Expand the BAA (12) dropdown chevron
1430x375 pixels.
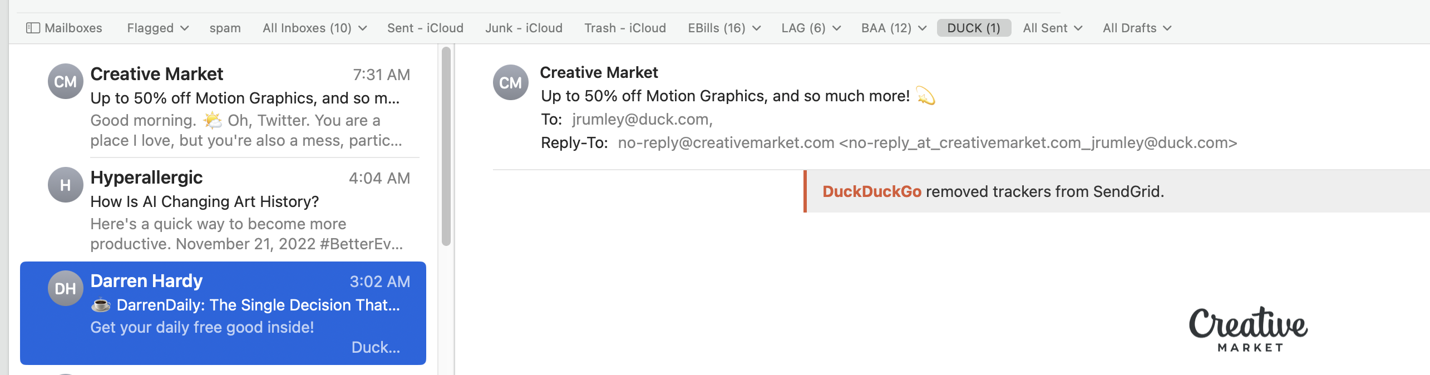[x=923, y=28]
